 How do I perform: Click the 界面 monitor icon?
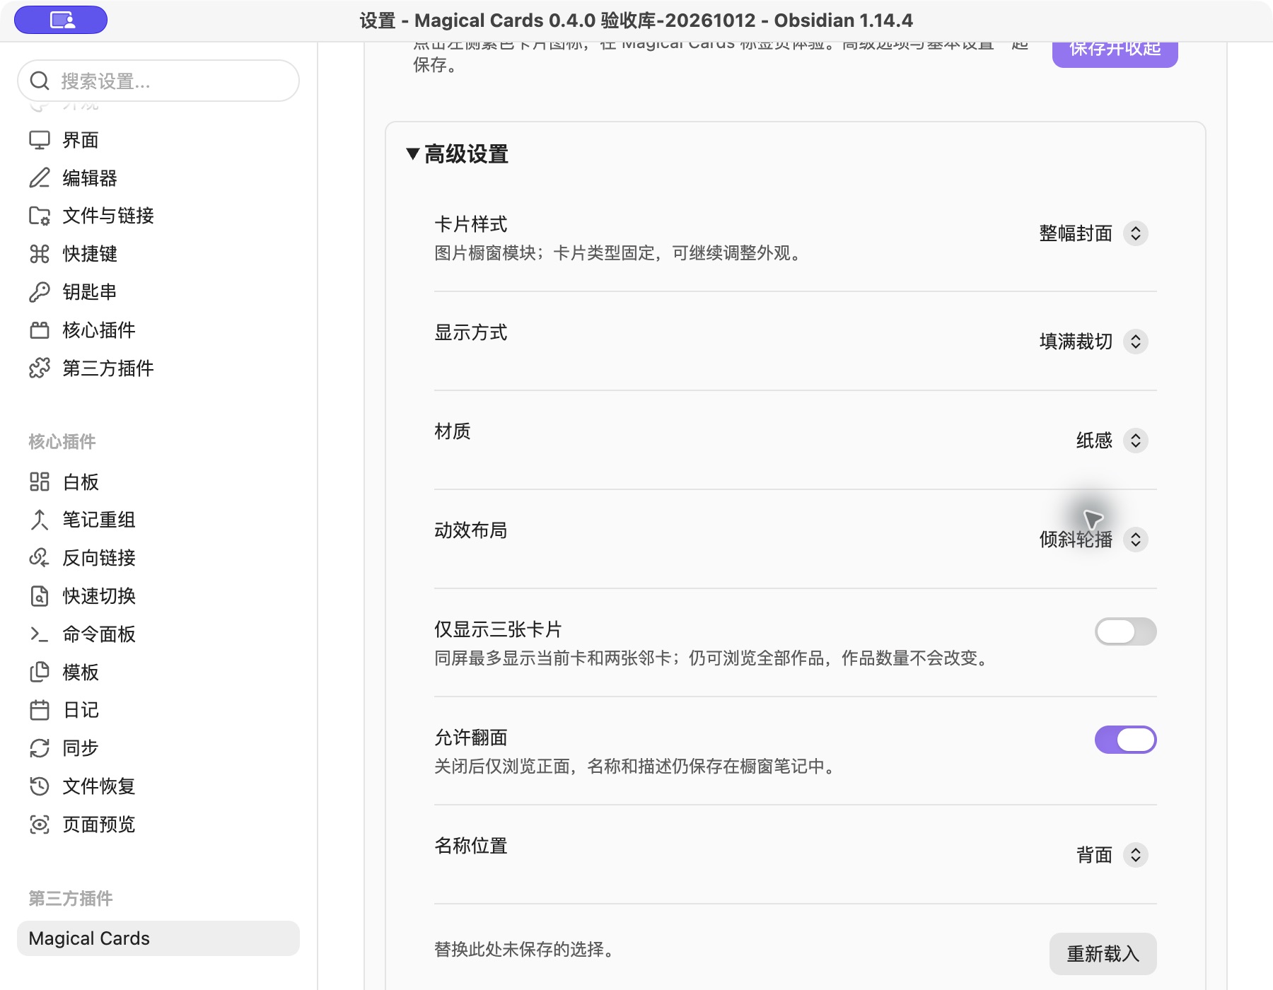pos(40,140)
